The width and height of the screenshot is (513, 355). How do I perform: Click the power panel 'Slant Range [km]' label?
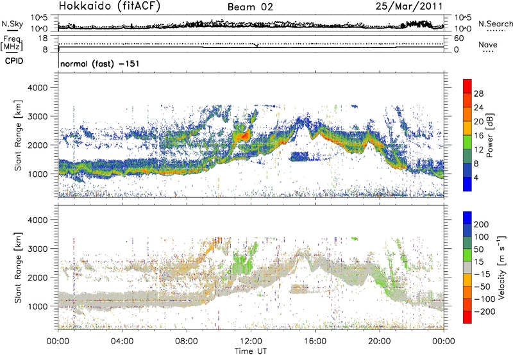pyautogui.click(x=19, y=135)
